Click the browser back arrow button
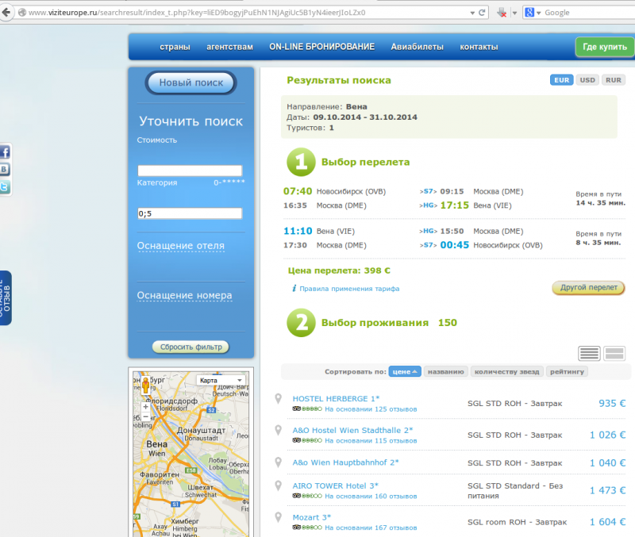Screen dimensions: 635x537 (6, 12)
